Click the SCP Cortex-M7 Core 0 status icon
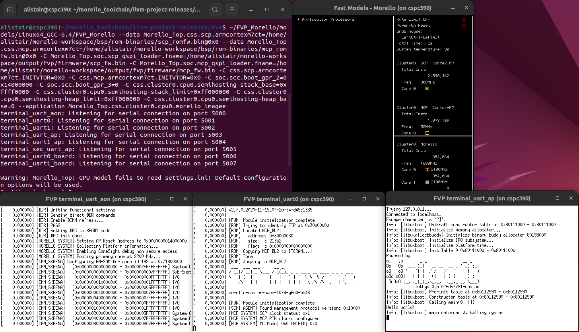This screenshot has height=332, width=579. click(427, 88)
